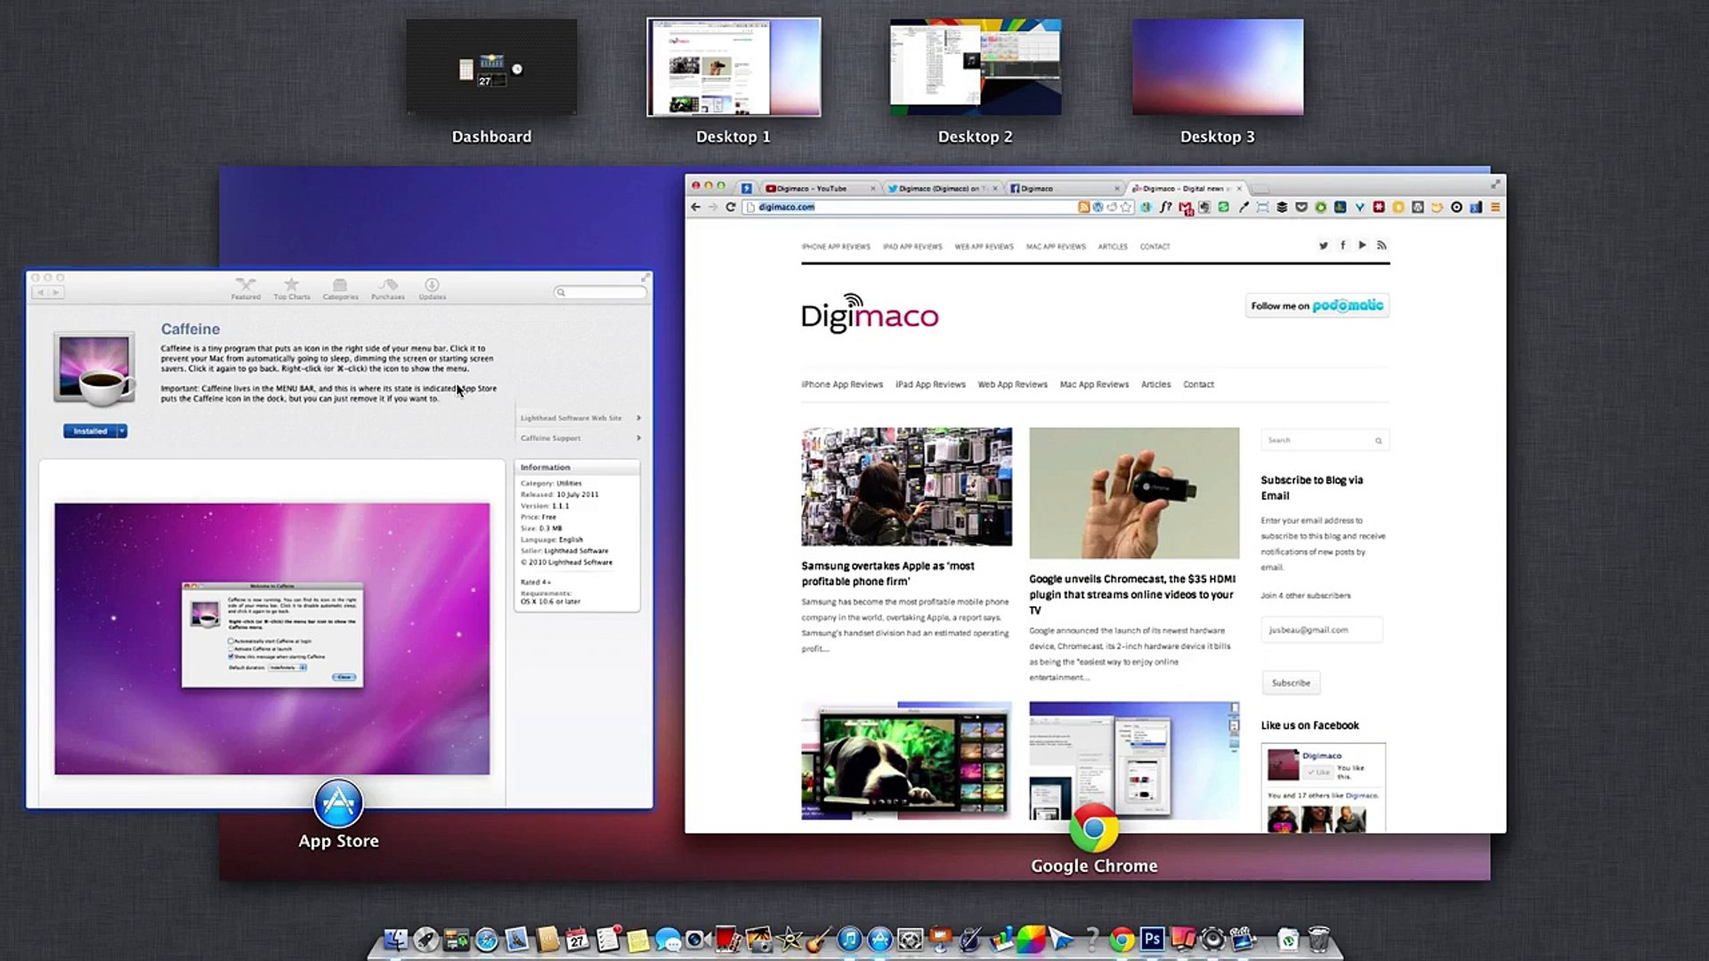Reload the page in Chrome
Viewport: 1709px width, 961px height.
(x=731, y=206)
